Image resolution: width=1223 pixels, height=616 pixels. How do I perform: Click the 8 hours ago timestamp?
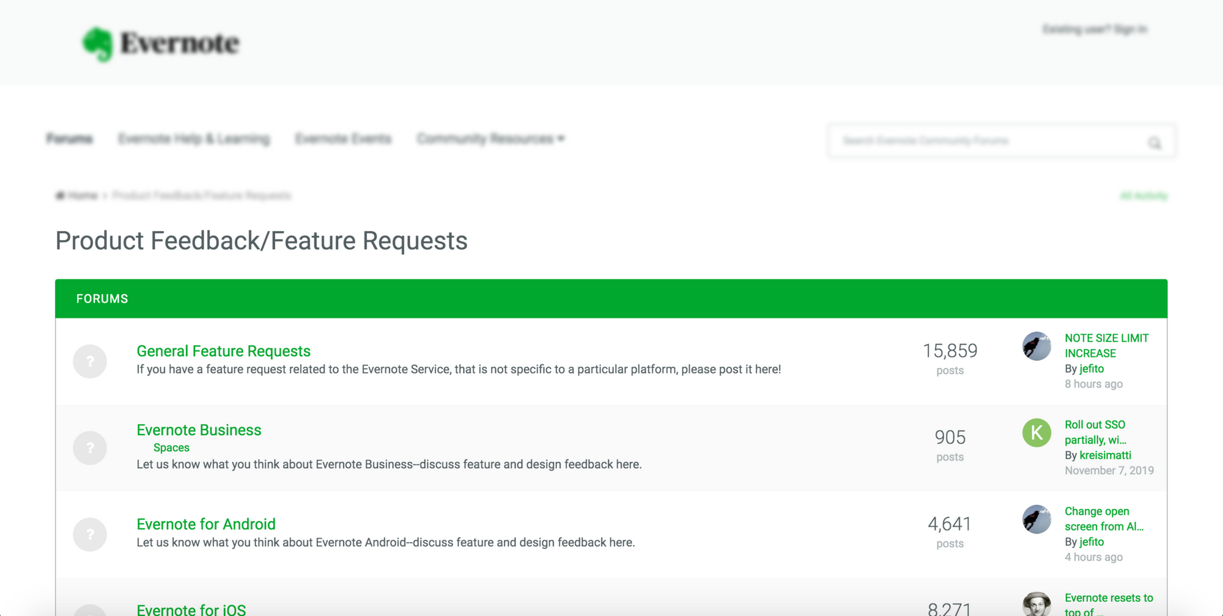click(1093, 384)
